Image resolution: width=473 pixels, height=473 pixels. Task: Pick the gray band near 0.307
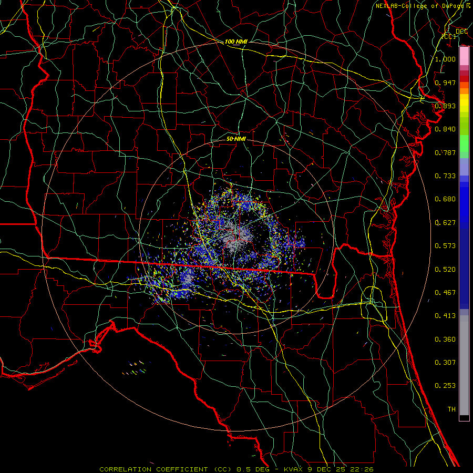(x=464, y=365)
